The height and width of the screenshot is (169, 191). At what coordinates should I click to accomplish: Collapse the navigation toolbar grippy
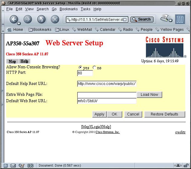pyautogui.click(x=3, y=19)
